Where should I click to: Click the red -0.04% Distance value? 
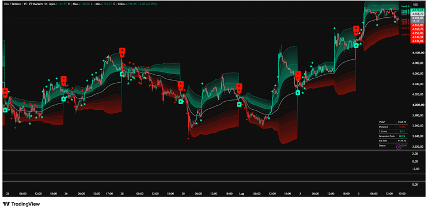coord(402,127)
